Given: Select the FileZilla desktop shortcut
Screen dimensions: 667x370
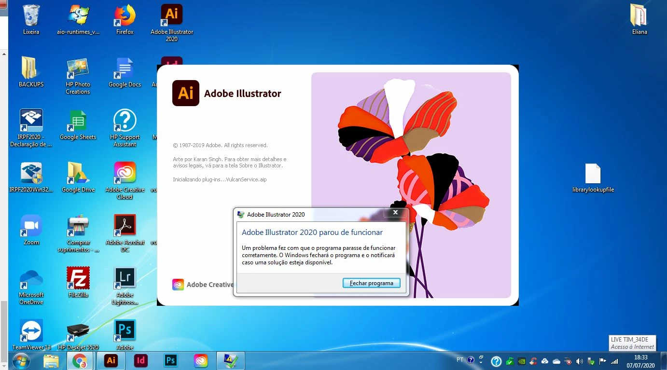Looking at the screenshot, I should pyautogui.click(x=78, y=283).
